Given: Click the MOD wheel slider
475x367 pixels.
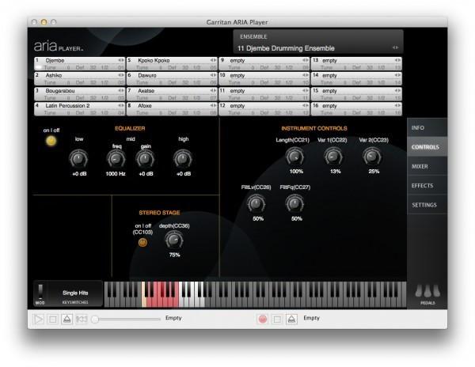Looking at the screenshot, I should [x=40, y=291].
